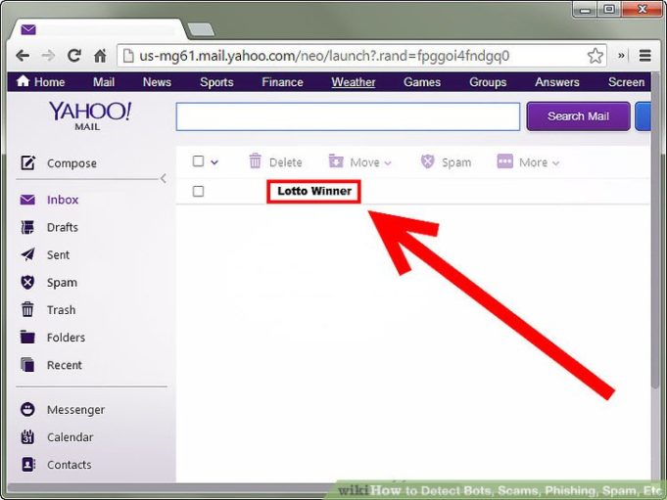The image size is (667, 500).
Task: Expand the More actions dropdown
Action: [529, 162]
